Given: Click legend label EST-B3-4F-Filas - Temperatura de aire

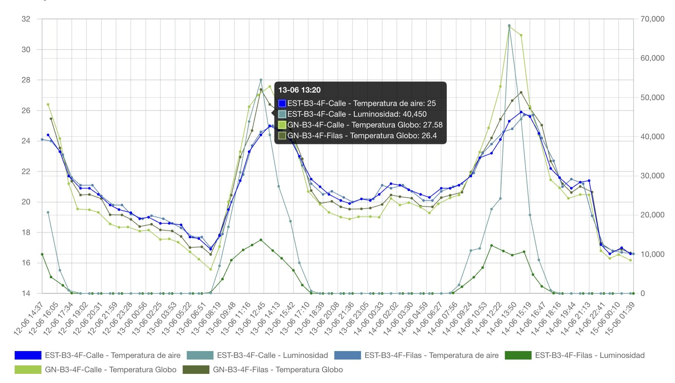Looking at the screenshot, I should point(431,355).
